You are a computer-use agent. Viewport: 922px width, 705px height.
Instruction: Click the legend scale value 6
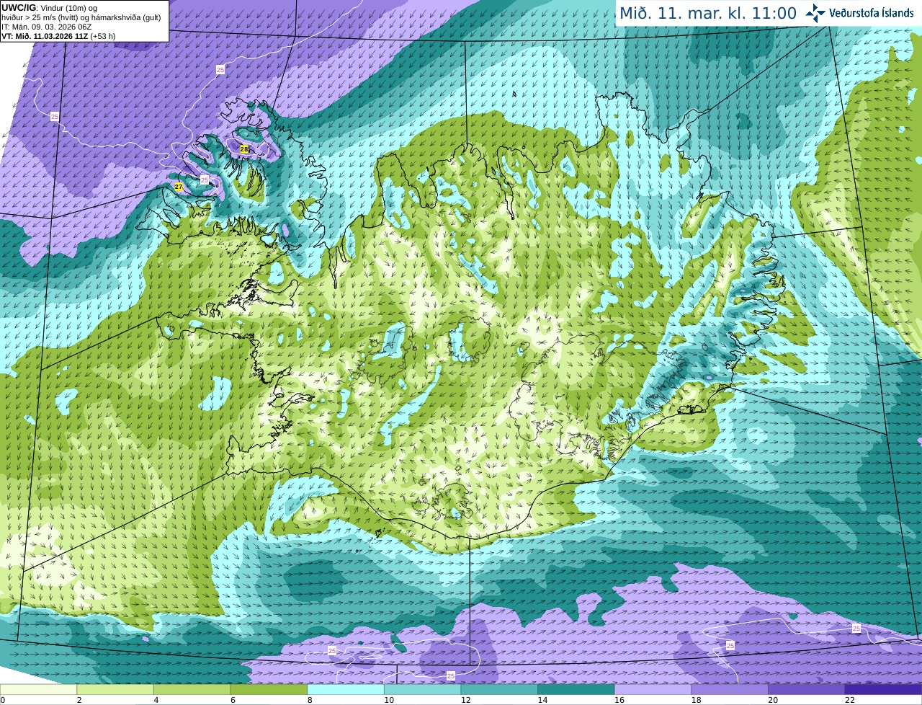click(233, 700)
